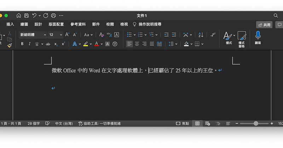The height and width of the screenshot is (148, 283).
Task: Decrease font size
Action: [75, 35]
